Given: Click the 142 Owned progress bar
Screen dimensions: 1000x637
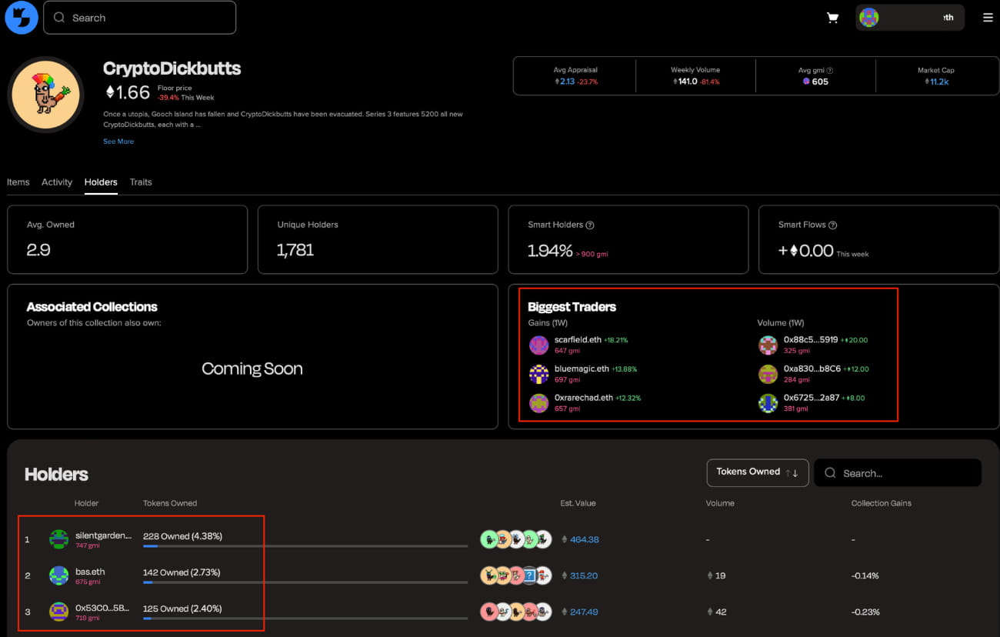Looking at the screenshot, I should (x=305, y=582).
